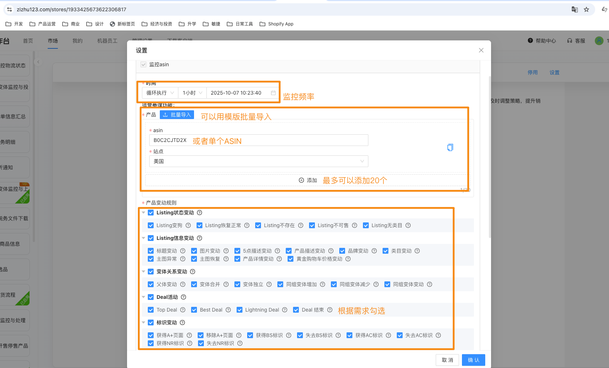
Task: Click the help icon next to Listing变狗
Action: [188, 225]
